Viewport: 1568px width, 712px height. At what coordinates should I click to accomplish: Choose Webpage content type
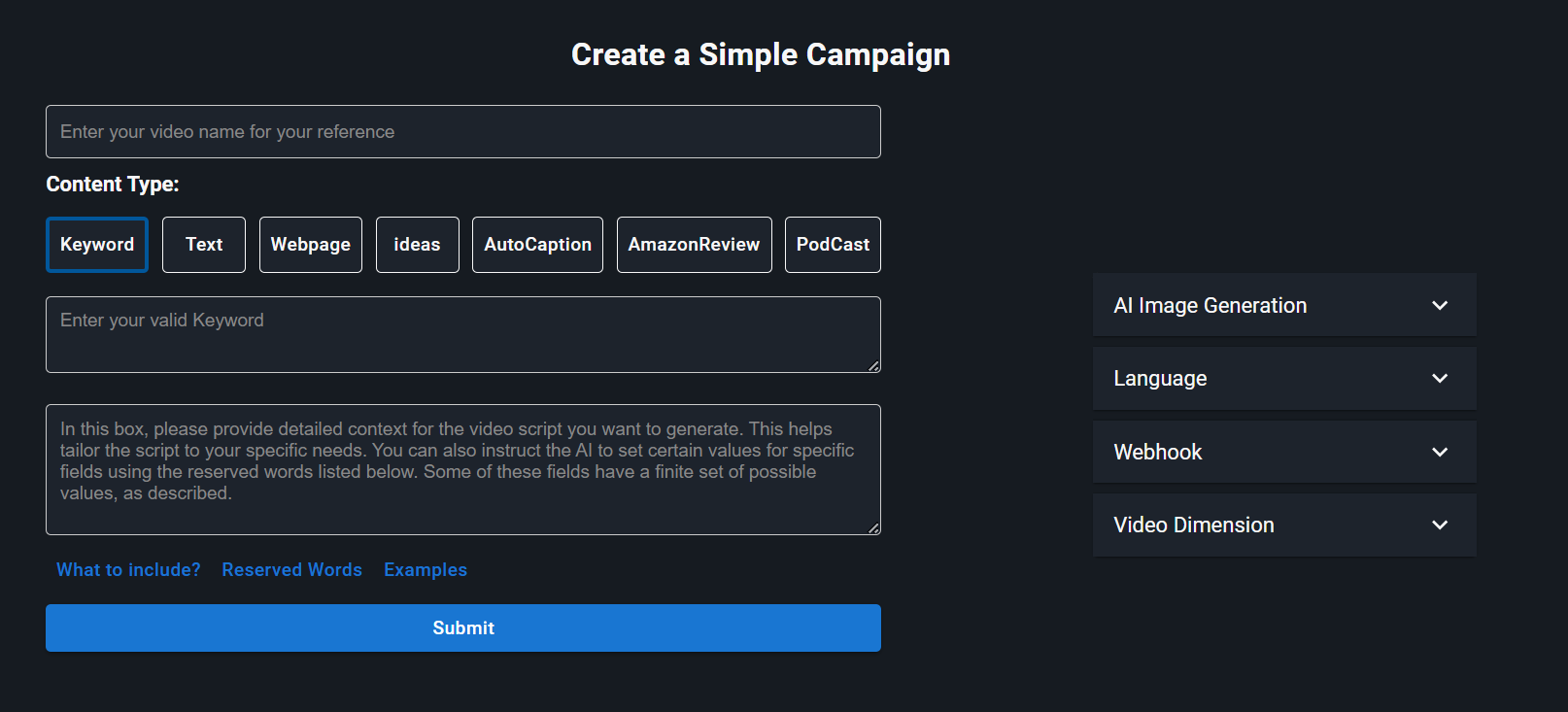tap(311, 245)
